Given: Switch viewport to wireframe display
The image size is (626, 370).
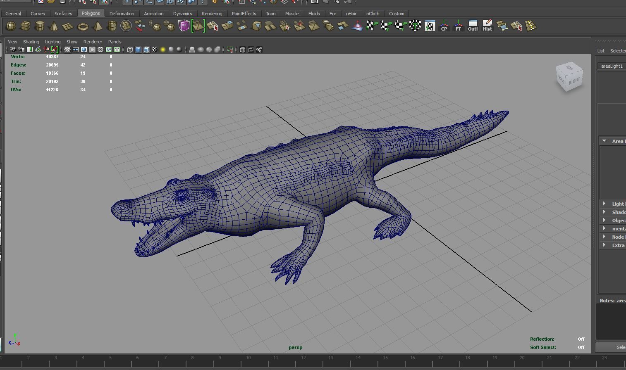Looking at the screenshot, I should (x=130, y=50).
